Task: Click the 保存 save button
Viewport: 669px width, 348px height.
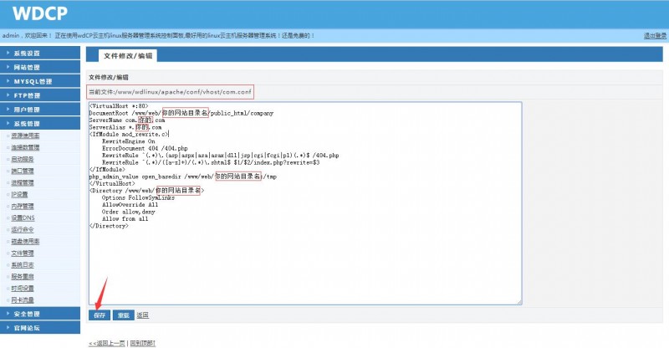Action: click(100, 315)
